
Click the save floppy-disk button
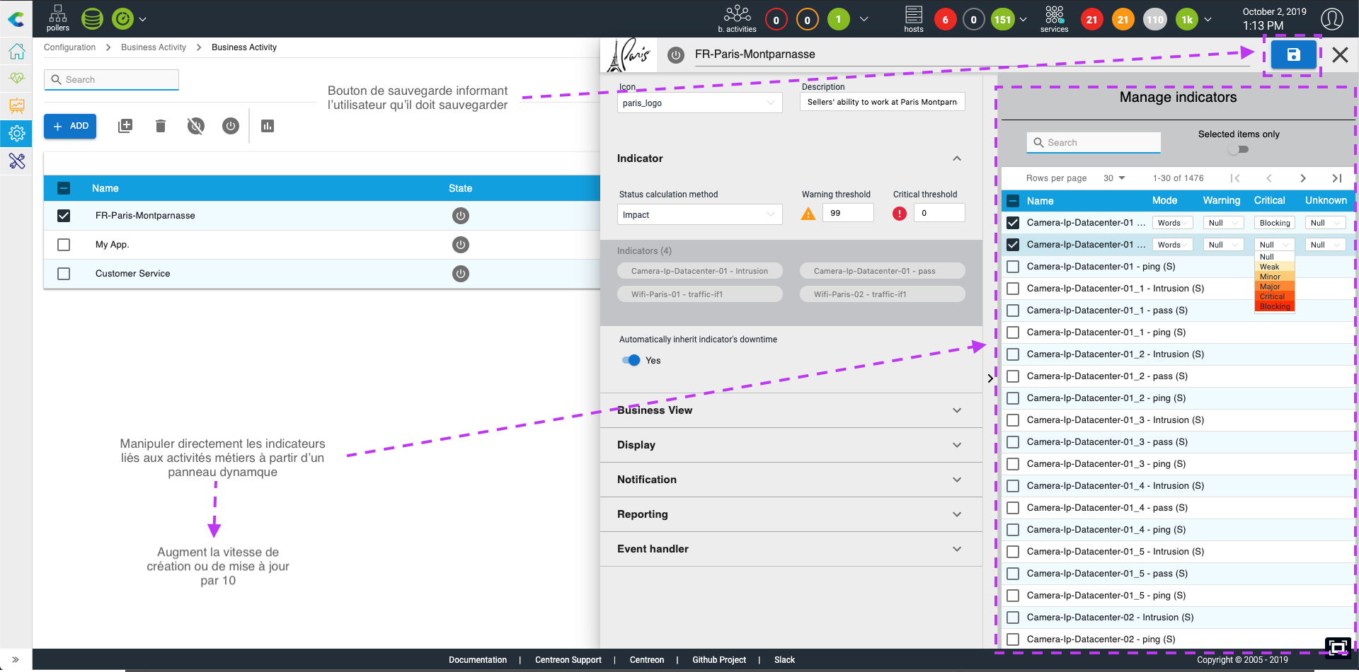[1293, 54]
